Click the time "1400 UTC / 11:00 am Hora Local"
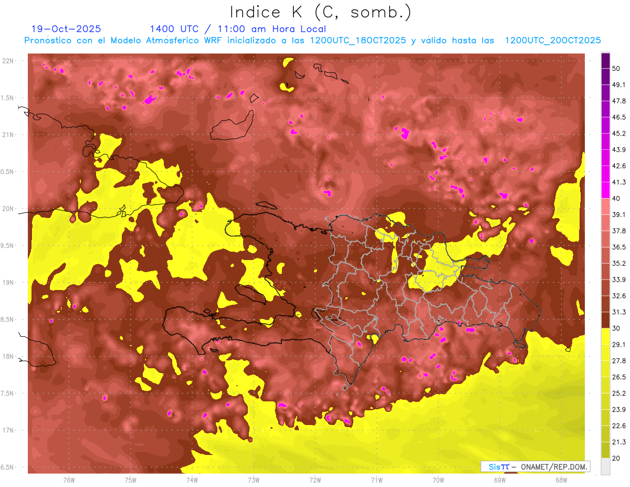 (x=238, y=29)
